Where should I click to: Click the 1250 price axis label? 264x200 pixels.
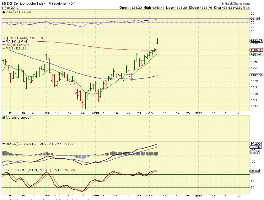[x=254, y=62]
